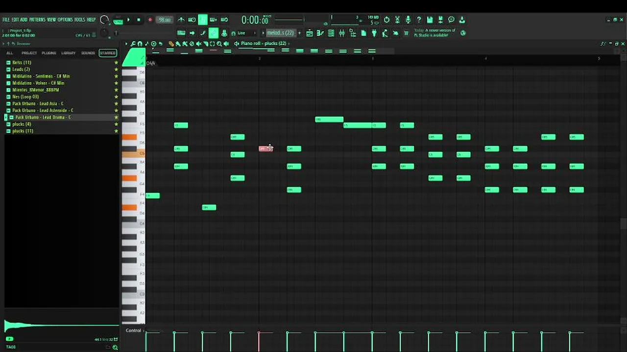The width and height of the screenshot is (627, 352).
Task: Toggle the metronome
Action: [181, 20]
